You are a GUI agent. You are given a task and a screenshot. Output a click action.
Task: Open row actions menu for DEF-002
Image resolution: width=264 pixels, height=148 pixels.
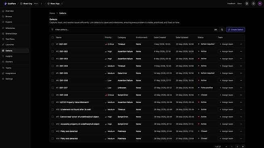(x=241, y=51)
